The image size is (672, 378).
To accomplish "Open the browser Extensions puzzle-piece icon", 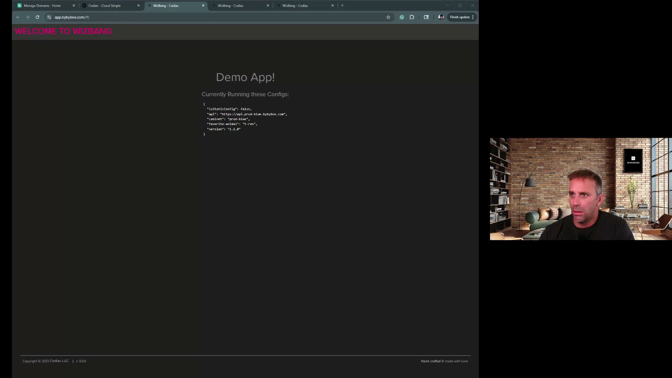I will (412, 17).
